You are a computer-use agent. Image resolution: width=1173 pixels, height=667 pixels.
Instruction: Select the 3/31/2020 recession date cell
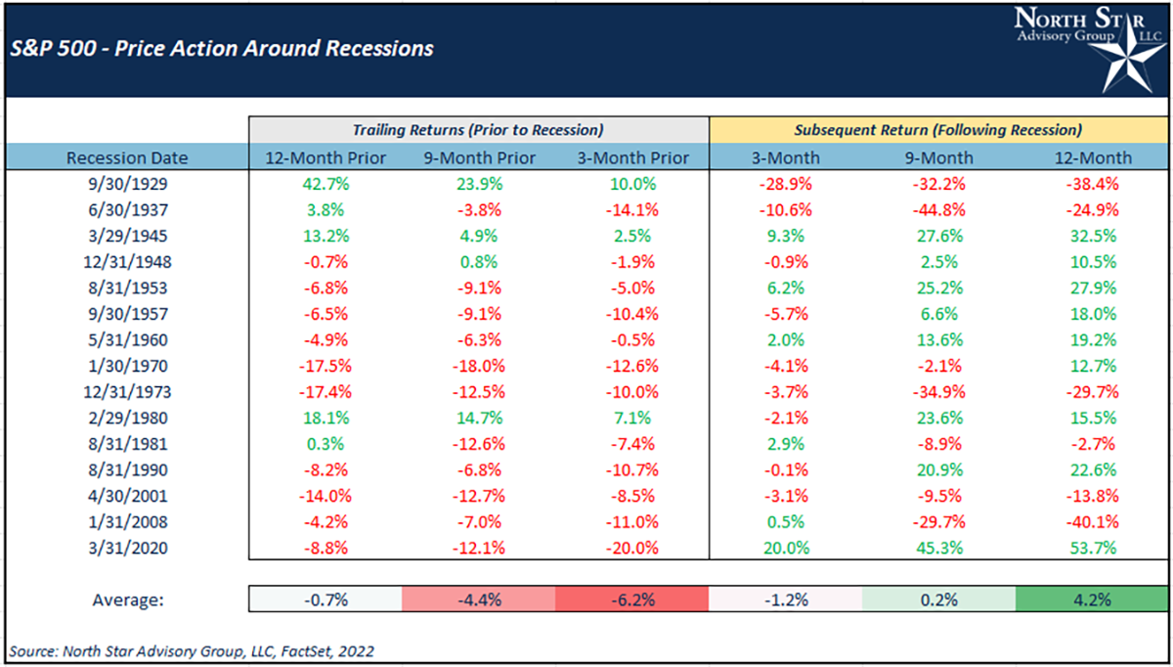point(127,548)
